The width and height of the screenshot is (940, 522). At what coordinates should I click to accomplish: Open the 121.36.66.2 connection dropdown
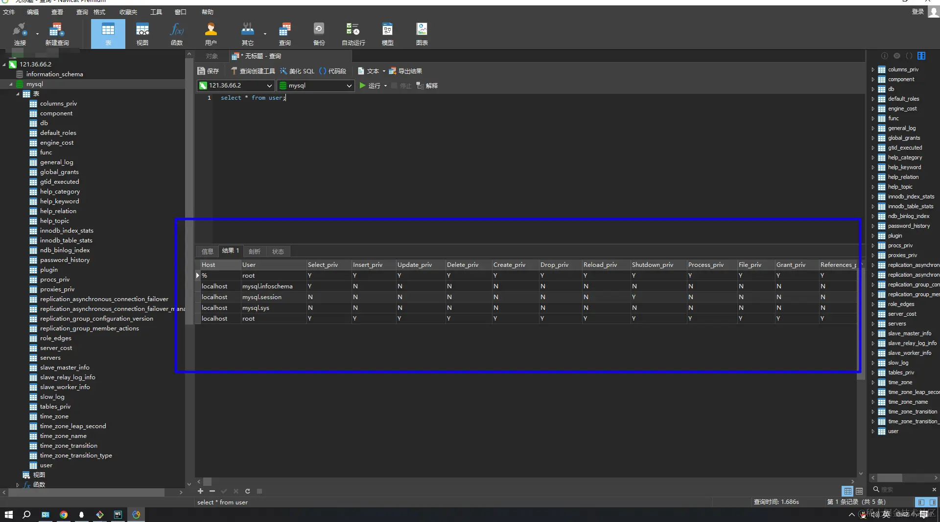click(236, 86)
